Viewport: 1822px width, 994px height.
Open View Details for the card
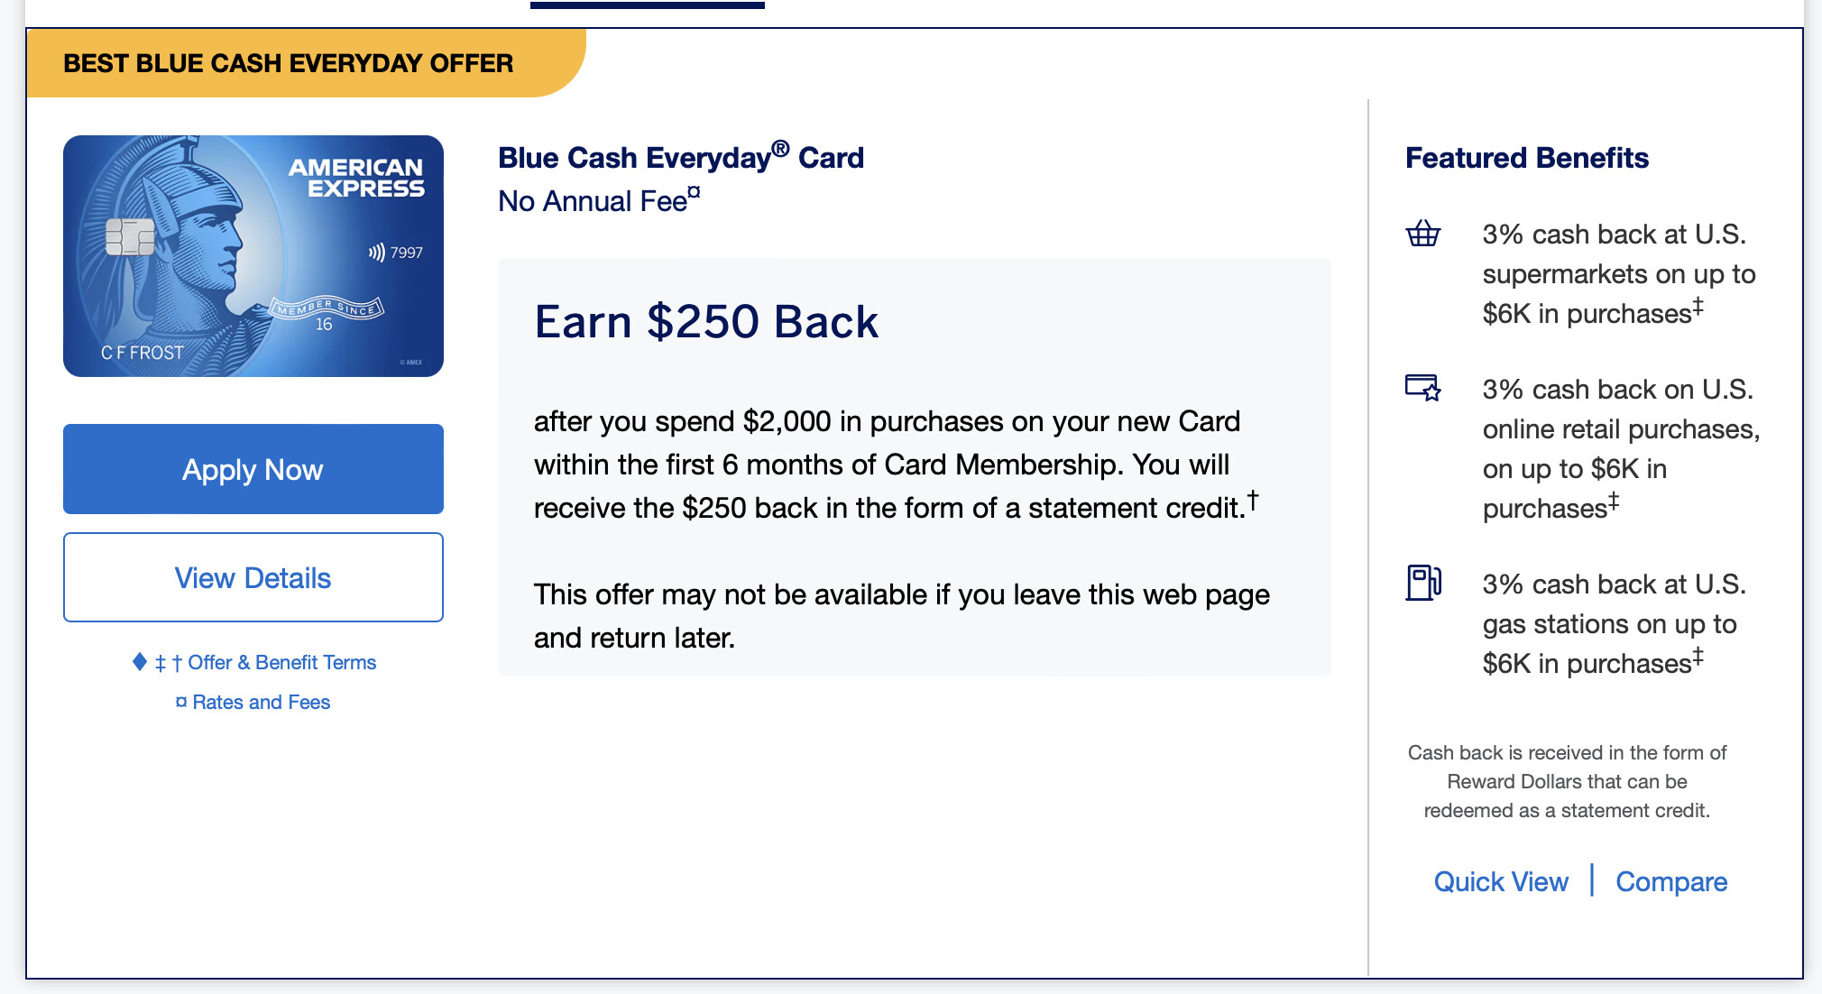point(253,577)
